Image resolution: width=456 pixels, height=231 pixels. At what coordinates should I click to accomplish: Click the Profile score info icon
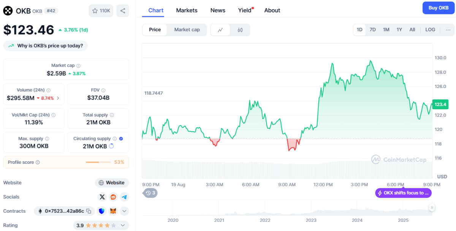click(38, 163)
